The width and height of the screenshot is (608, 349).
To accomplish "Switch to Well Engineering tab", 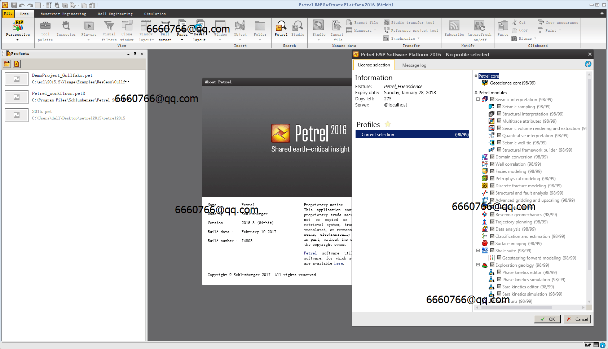I will coord(115,14).
